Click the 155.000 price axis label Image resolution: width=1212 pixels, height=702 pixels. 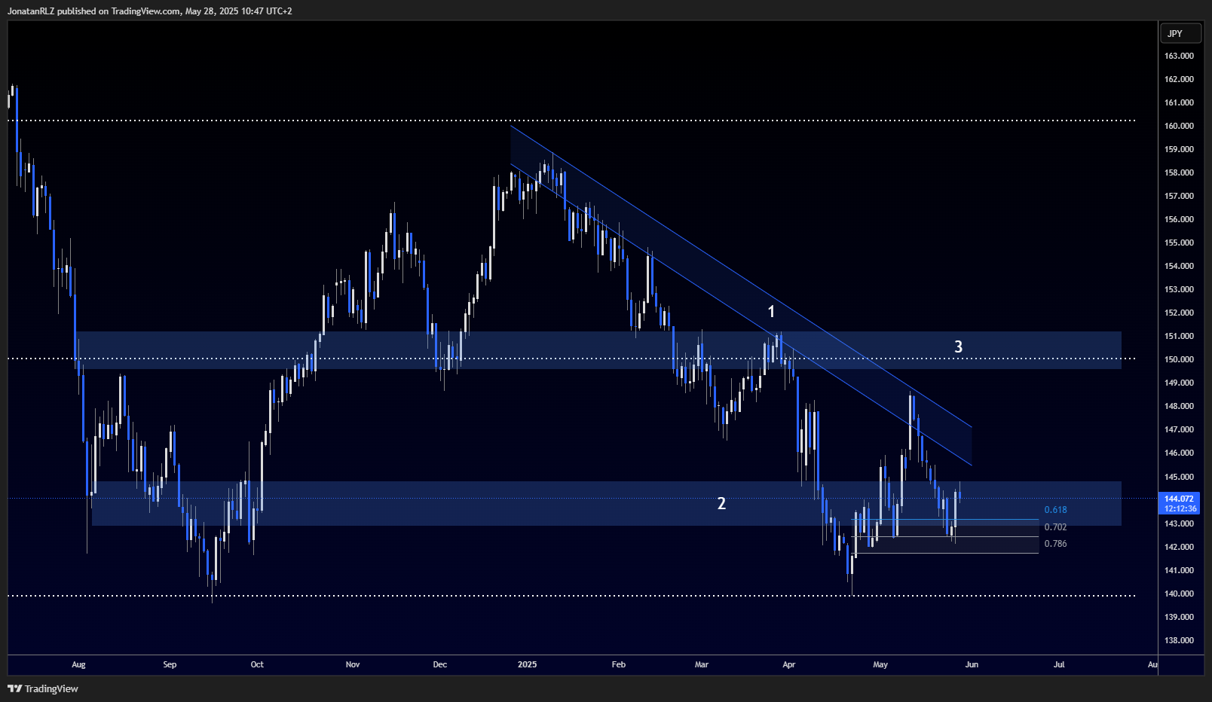(1179, 243)
